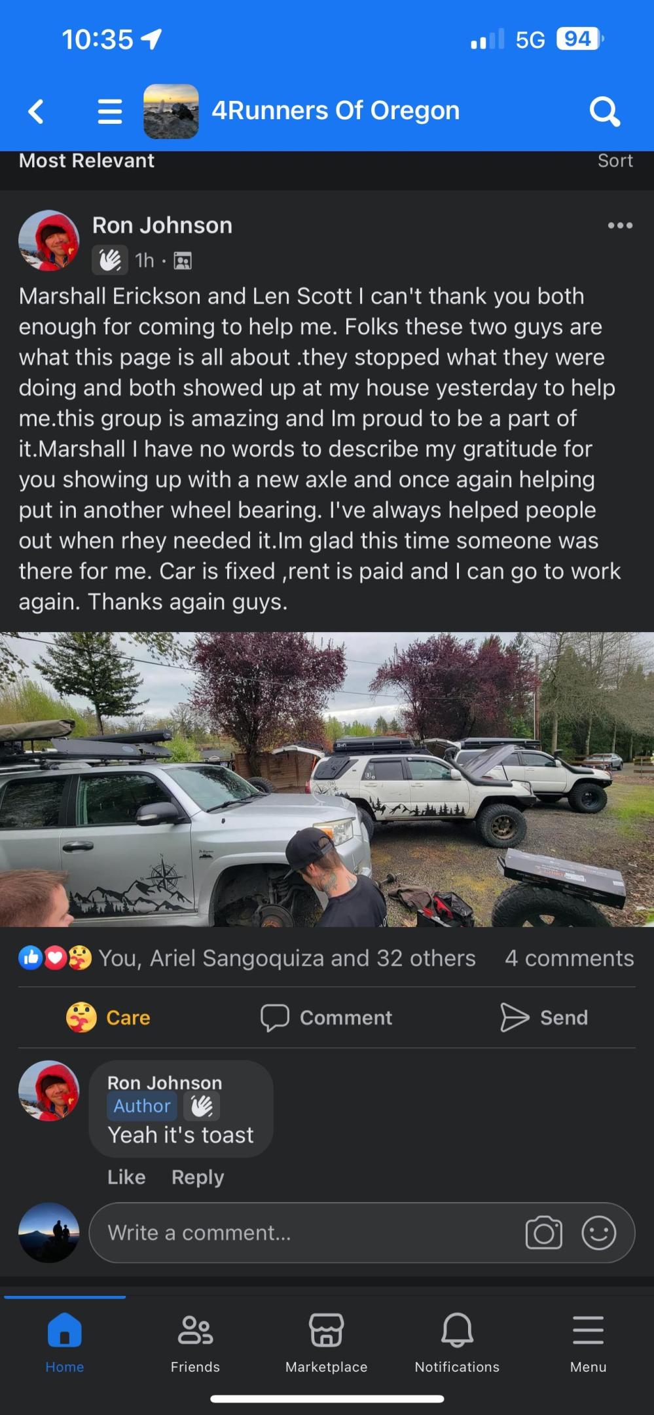This screenshot has height=1415, width=654.
Task: Open the Sort comments dropdown
Action: (615, 160)
